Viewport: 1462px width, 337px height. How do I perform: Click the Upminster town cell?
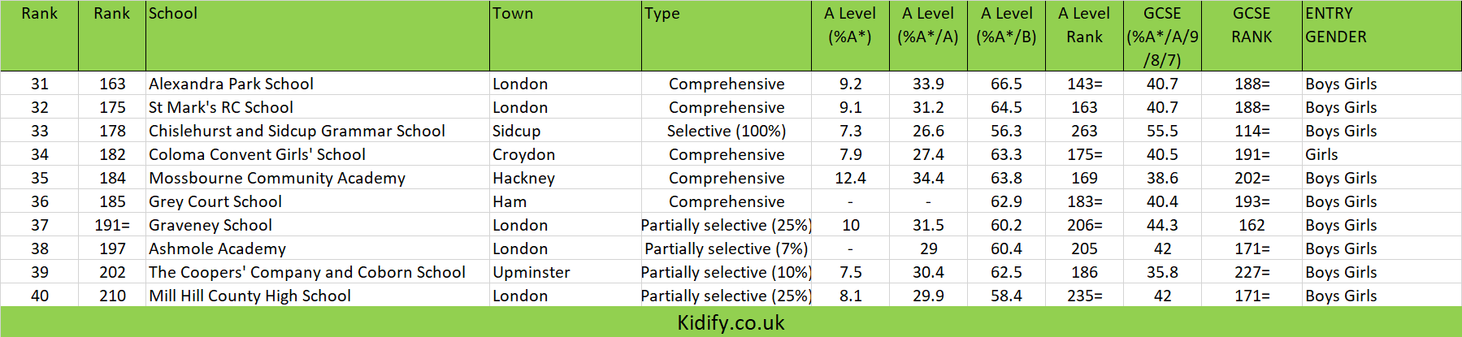566,272
